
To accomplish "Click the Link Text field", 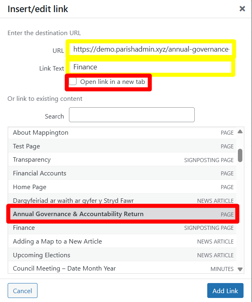I will tap(151, 67).
